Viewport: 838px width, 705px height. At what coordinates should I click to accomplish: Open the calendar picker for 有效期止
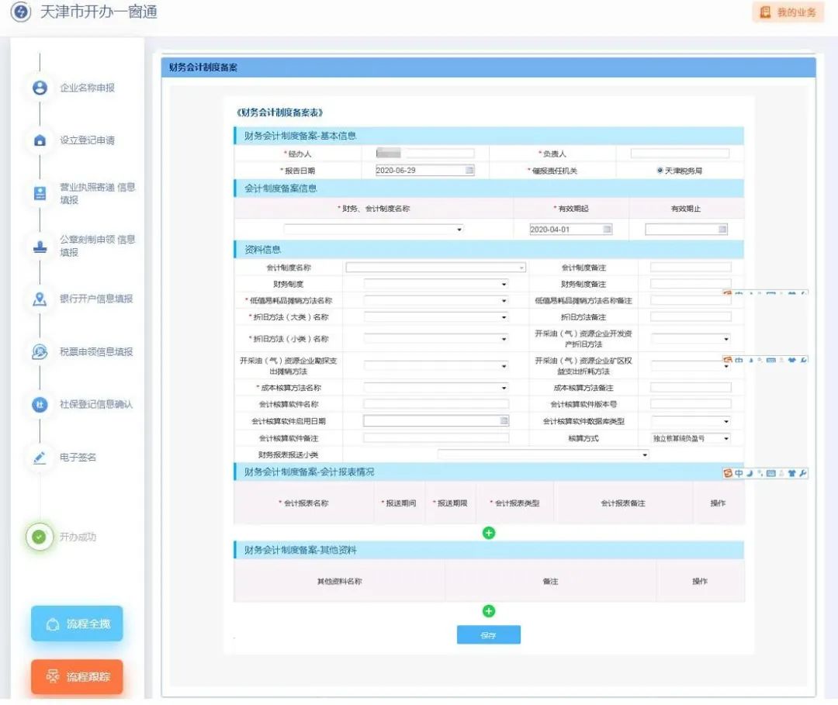[722, 229]
